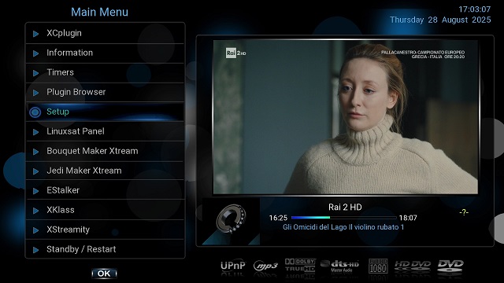Click the DVD logo icon
The width and height of the screenshot is (504, 283).
(x=450, y=266)
